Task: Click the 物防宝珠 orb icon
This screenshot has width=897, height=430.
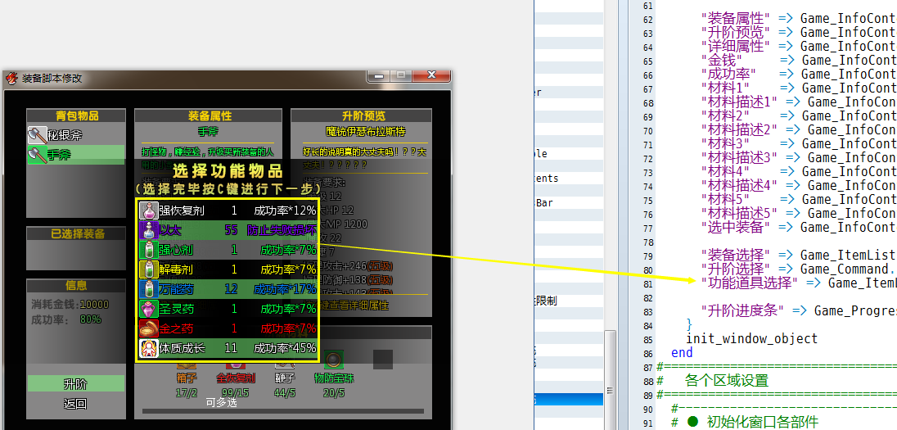Action: pos(333,360)
